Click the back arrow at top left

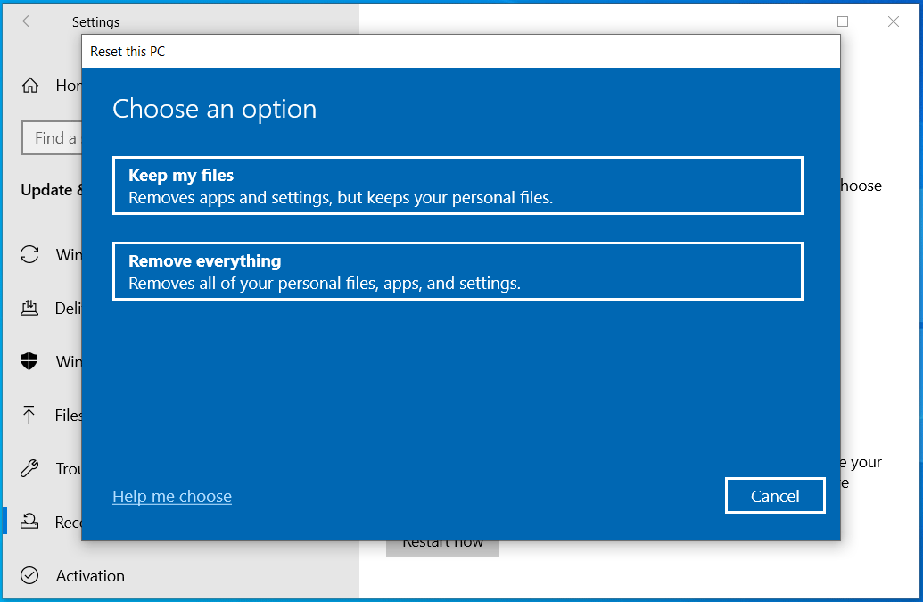tap(29, 21)
